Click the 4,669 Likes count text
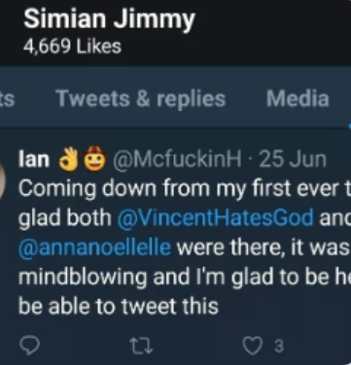The width and height of the screenshot is (351, 365). 72,47
